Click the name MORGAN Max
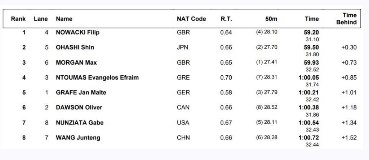Viewport: 369px width, 160px height. 76,62
